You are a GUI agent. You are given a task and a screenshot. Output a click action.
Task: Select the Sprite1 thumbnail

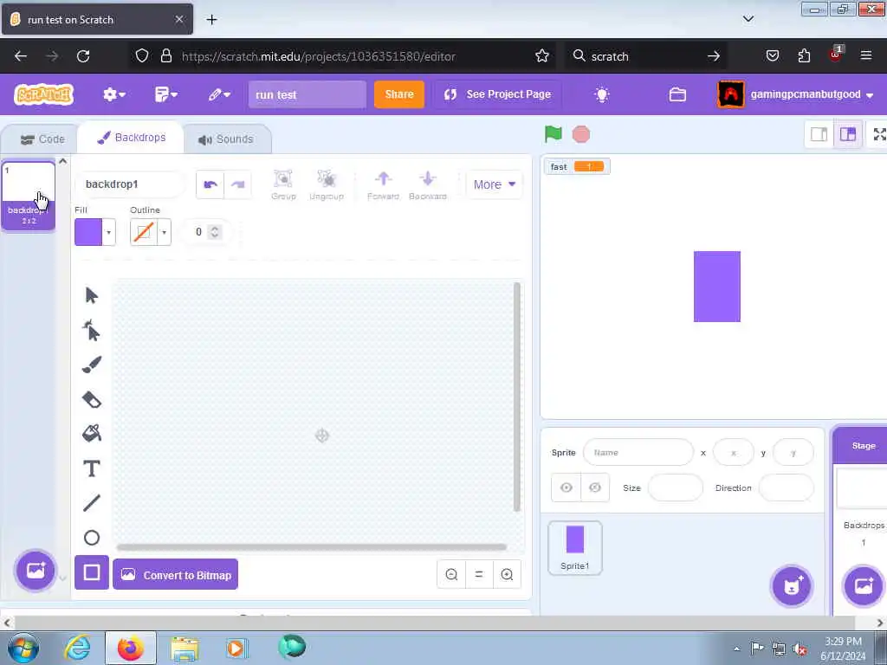point(575,548)
